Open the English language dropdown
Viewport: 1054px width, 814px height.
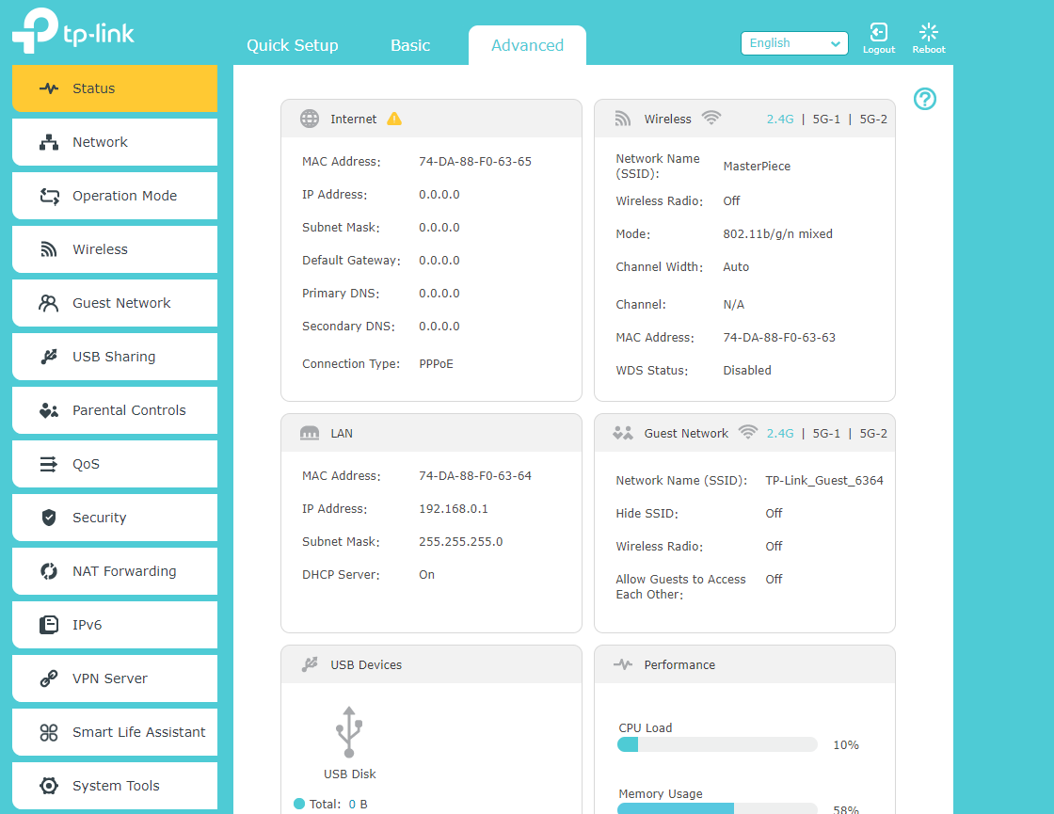794,43
